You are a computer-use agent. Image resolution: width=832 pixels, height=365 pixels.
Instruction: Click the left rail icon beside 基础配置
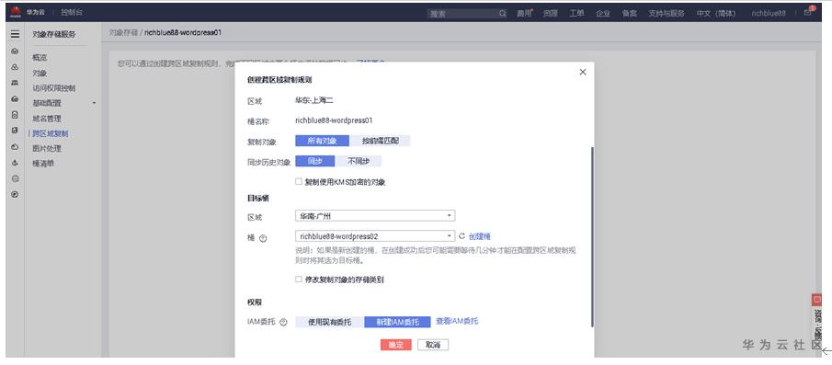pos(15,99)
